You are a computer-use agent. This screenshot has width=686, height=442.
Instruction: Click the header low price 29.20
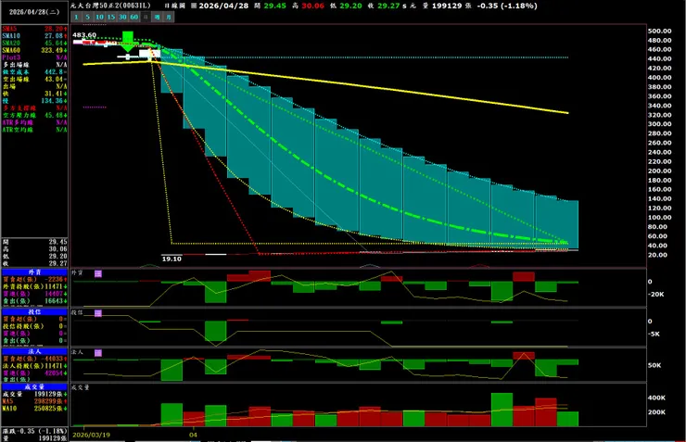pyautogui.click(x=350, y=6)
